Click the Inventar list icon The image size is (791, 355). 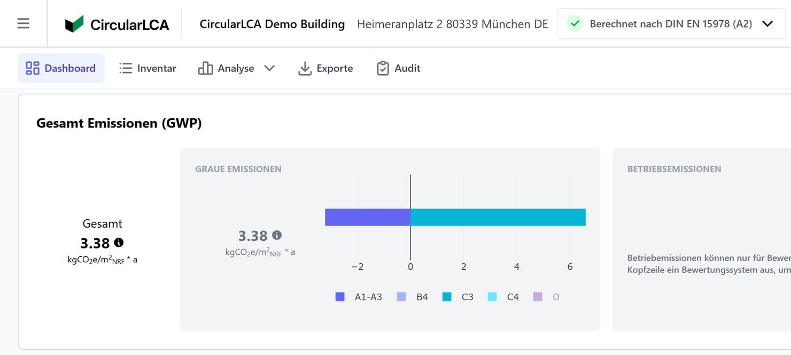click(126, 68)
